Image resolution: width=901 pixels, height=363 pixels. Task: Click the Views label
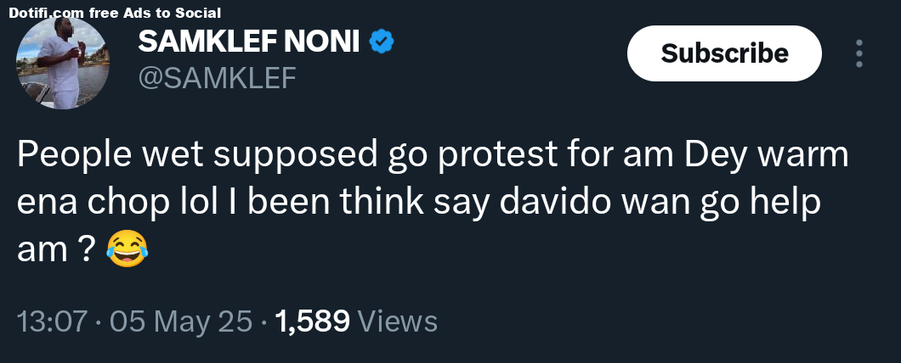398,321
